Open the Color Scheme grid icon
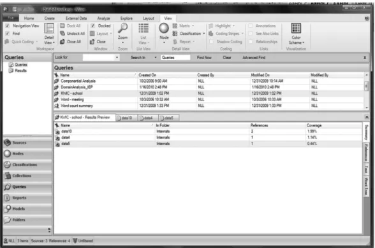The image size is (375, 248). point(296,28)
